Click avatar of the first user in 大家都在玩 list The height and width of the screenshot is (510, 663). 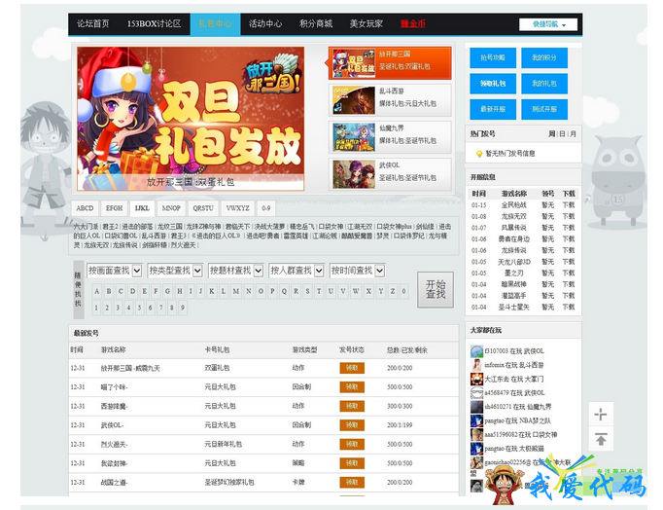pyautogui.click(x=476, y=351)
